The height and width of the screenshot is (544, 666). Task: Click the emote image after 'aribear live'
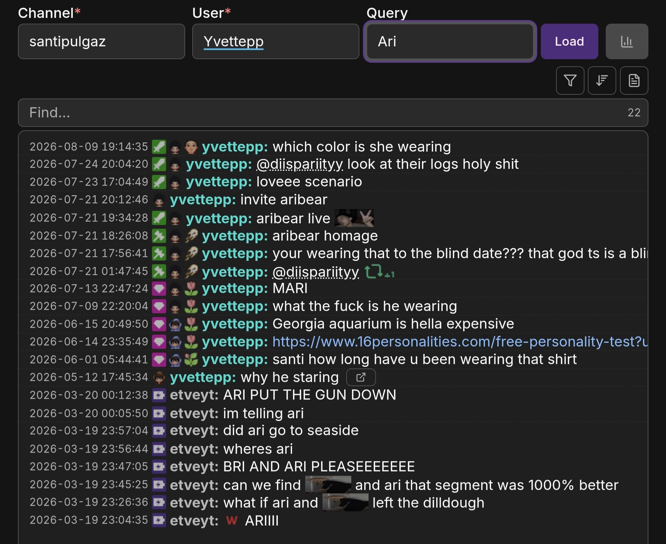[354, 218]
